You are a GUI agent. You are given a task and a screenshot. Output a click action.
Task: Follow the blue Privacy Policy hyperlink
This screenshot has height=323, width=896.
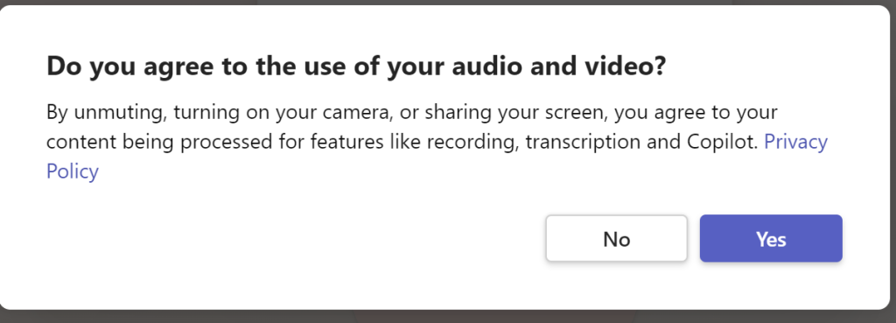pos(795,141)
